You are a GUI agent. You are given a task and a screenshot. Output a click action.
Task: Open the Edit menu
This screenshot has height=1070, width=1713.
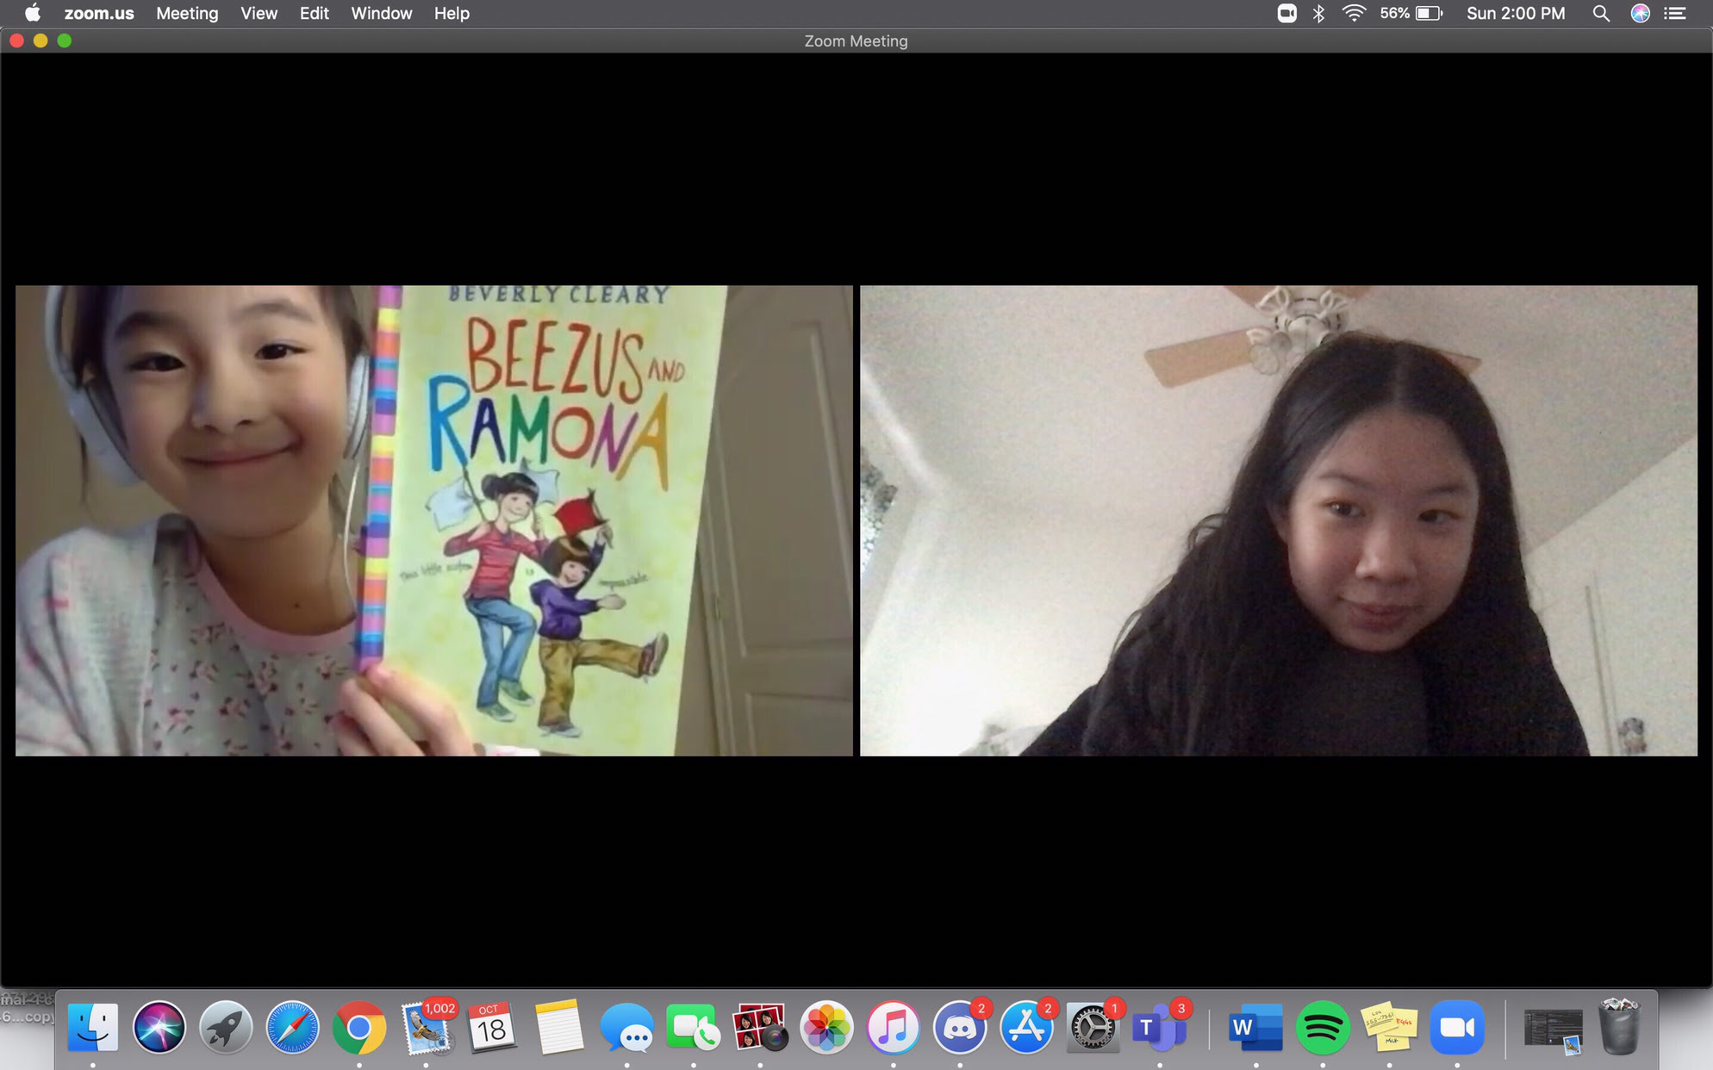point(314,13)
